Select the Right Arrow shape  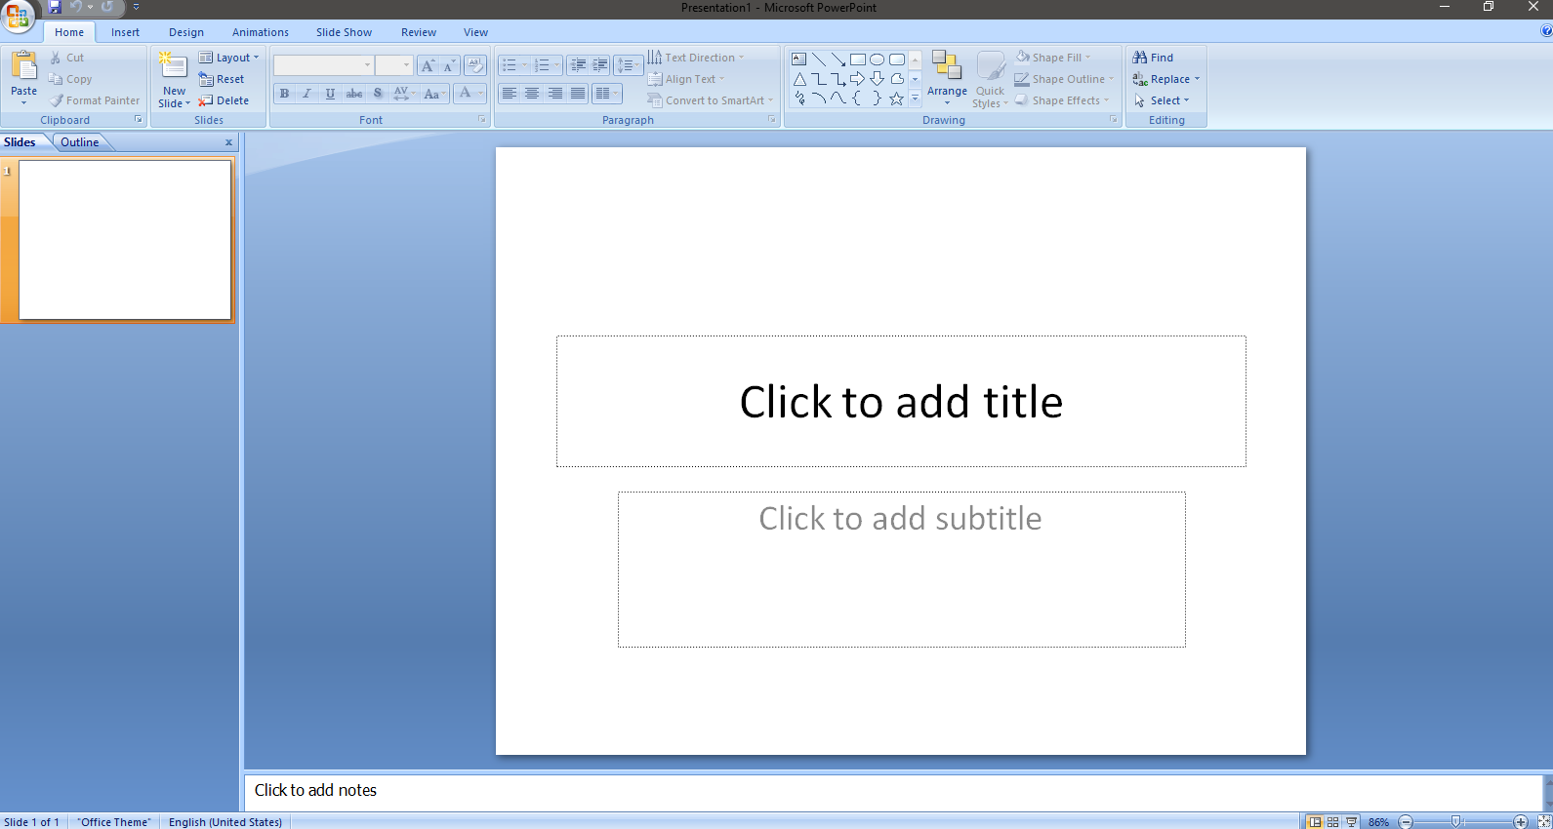857,79
